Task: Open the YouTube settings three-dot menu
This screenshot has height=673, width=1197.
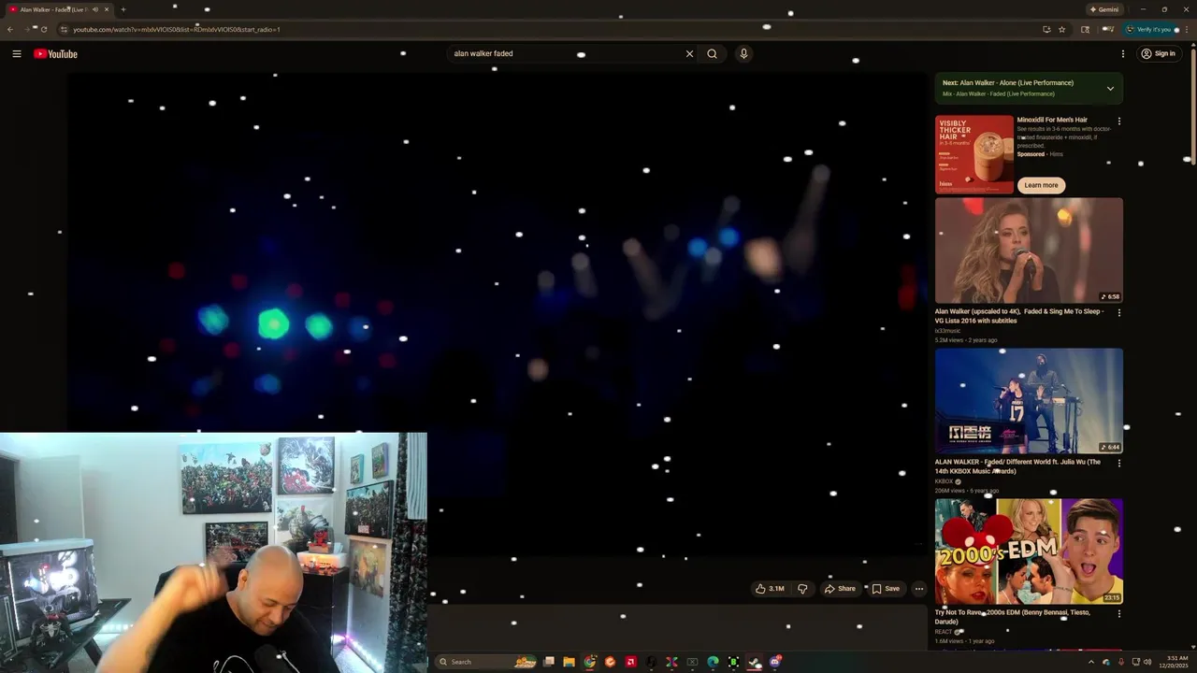Action: pyautogui.click(x=1123, y=54)
